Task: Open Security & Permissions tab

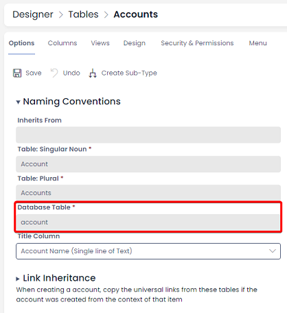Action: tap(197, 43)
